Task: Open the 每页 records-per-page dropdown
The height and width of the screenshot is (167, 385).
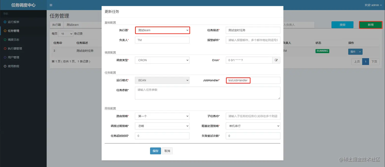Action: (x=66, y=34)
